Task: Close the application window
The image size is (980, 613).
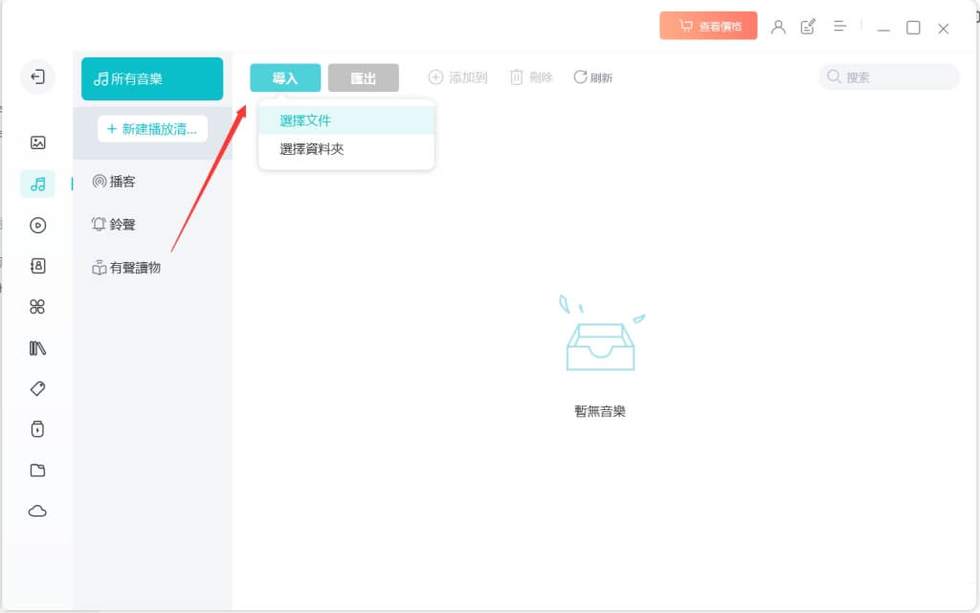Action: tap(943, 28)
